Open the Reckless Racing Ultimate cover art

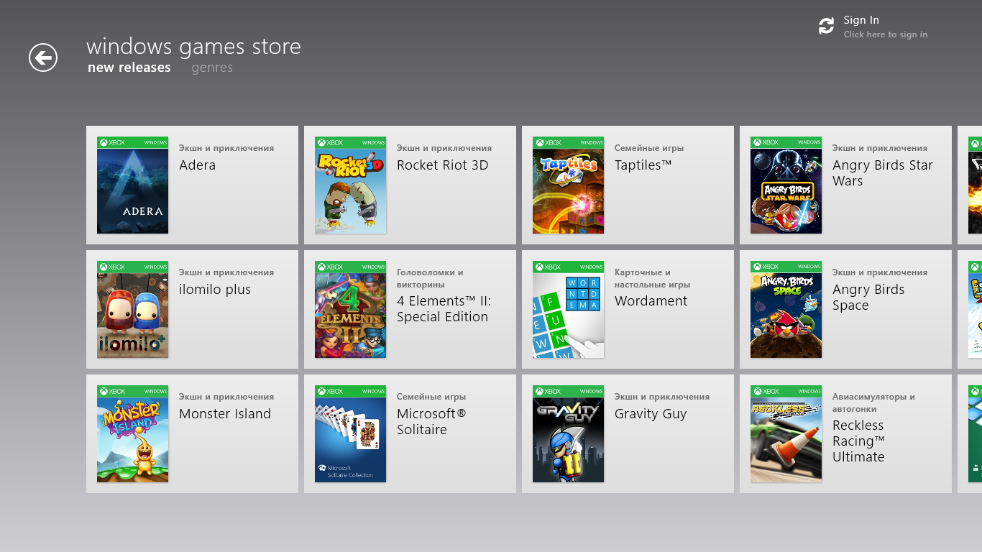click(786, 434)
